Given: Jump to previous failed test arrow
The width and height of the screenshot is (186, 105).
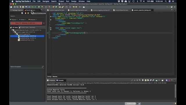Looking at the screenshot, I should 28,13.
